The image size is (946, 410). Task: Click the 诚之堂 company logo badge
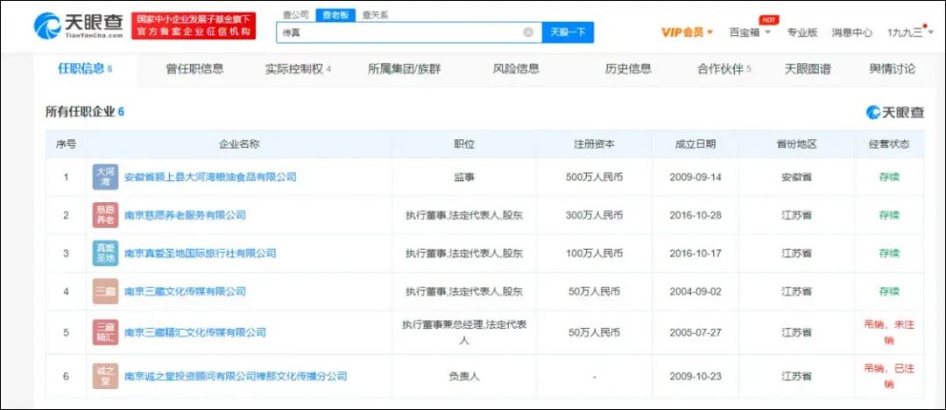pyautogui.click(x=105, y=376)
